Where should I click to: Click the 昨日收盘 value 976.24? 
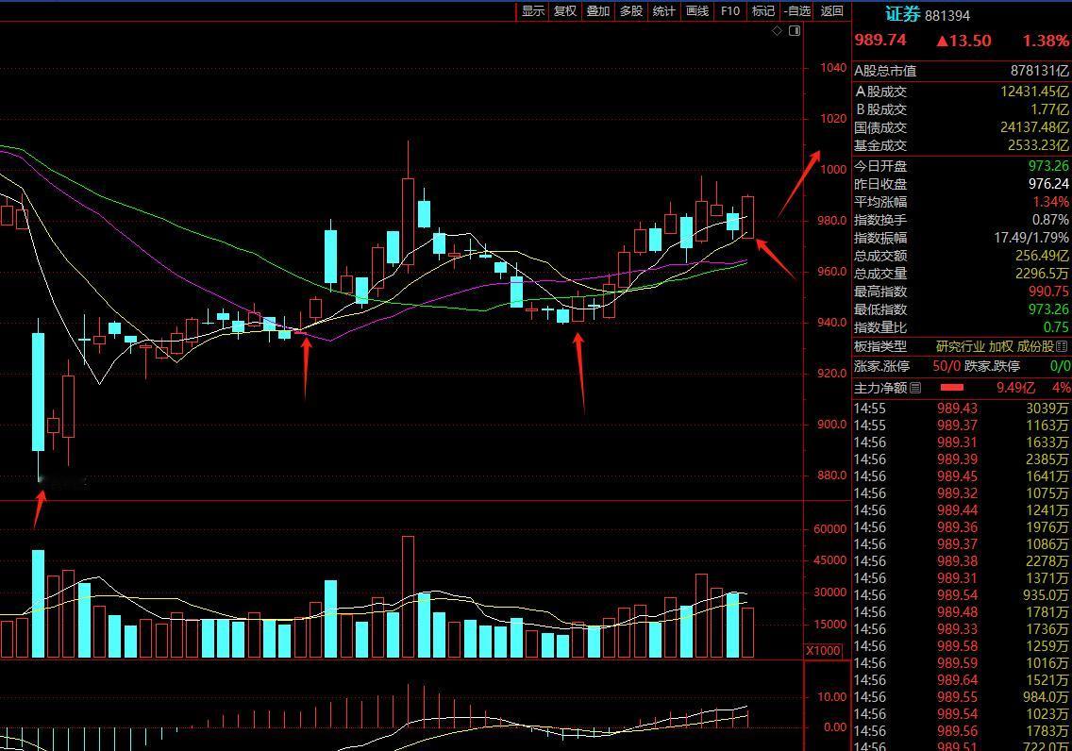pos(1048,184)
